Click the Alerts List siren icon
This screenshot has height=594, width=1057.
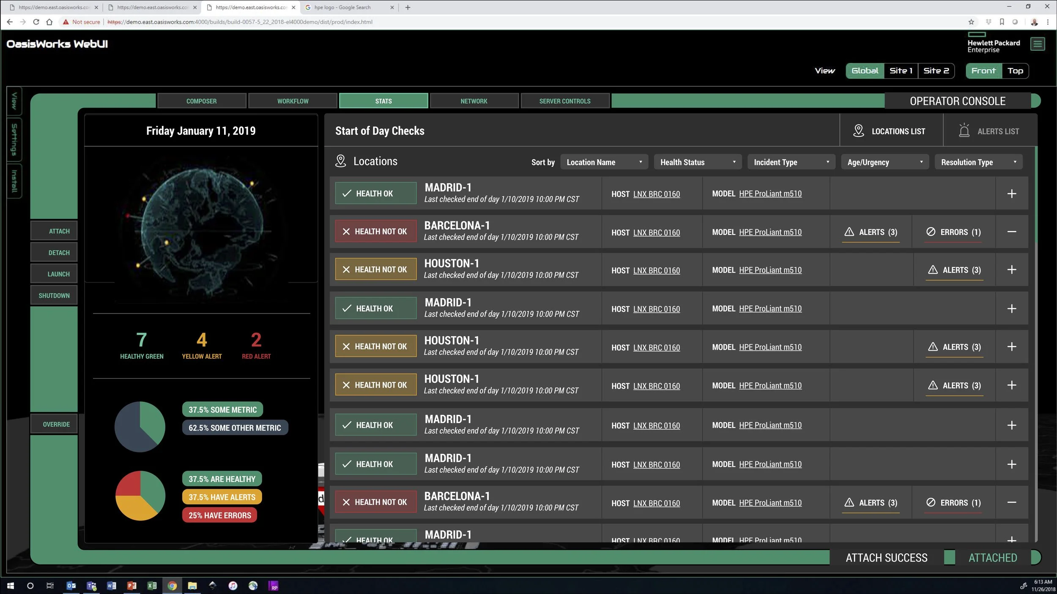pyautogui.click(x=964, y=131)
